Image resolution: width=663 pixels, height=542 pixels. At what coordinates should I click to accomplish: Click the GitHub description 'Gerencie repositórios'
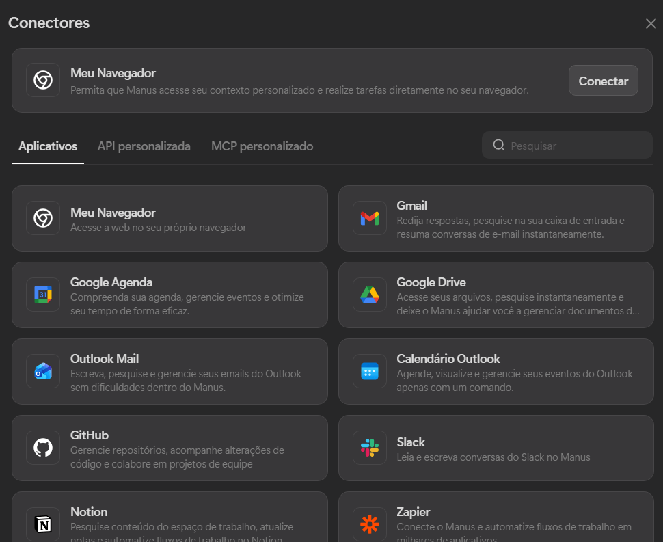point(177,457)
